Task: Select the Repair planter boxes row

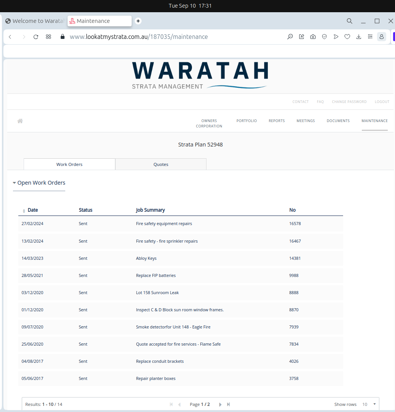Action: point(181,378)
